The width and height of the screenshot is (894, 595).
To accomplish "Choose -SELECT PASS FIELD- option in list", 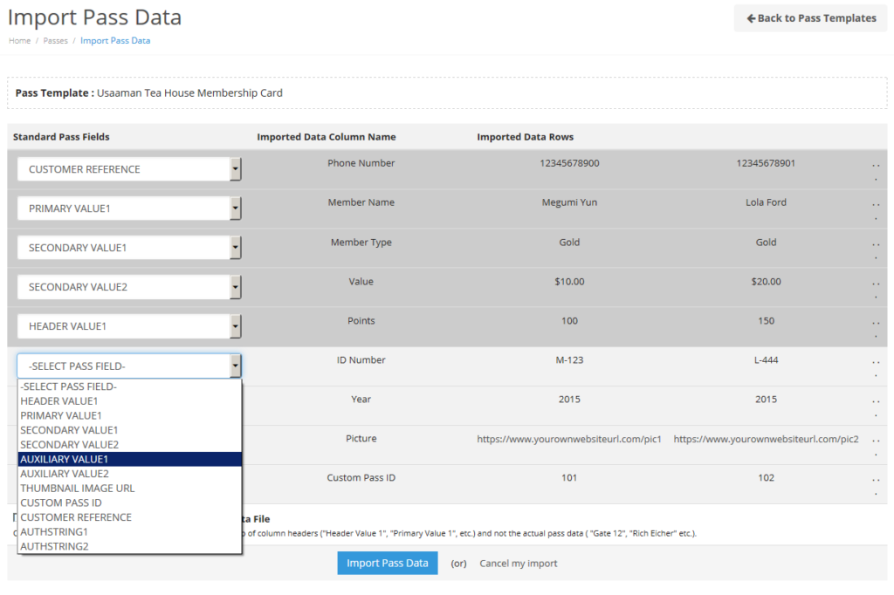I will coord(130,386).
